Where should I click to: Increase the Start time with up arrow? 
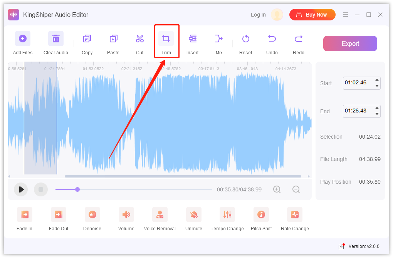[377, 80]
